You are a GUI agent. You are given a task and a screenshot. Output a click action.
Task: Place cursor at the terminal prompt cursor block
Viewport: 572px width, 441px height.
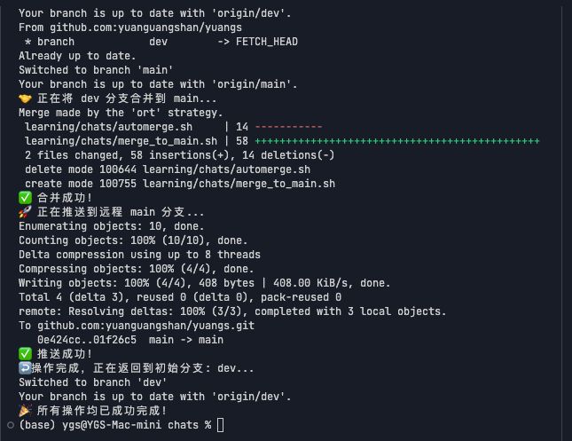(x=221, y=425)
